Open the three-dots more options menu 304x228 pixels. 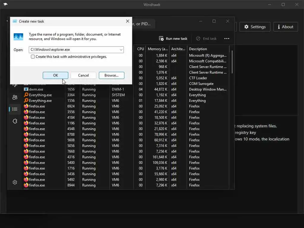[x=227, y=39]
